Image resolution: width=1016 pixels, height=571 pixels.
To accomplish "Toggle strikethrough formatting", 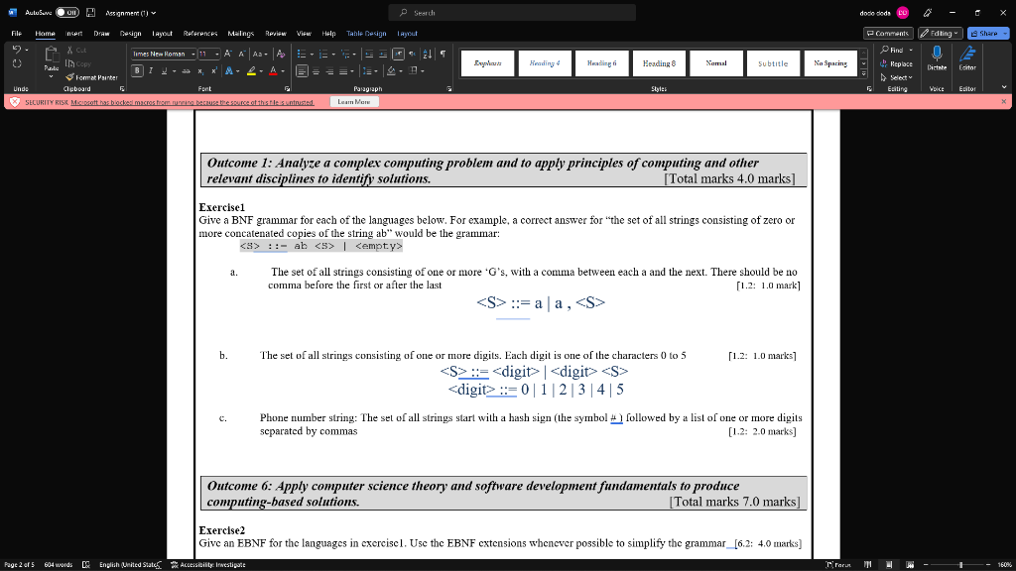I will [188, 71].
